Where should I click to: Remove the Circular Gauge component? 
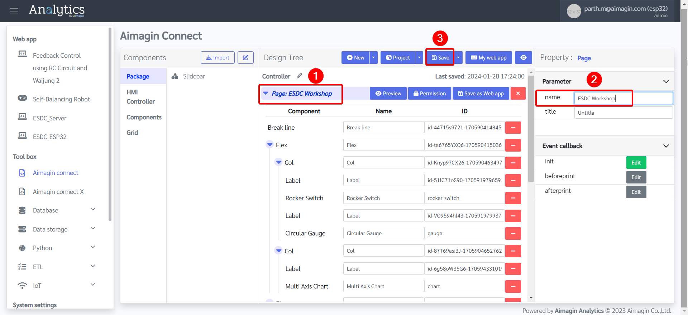pos(513,233)
